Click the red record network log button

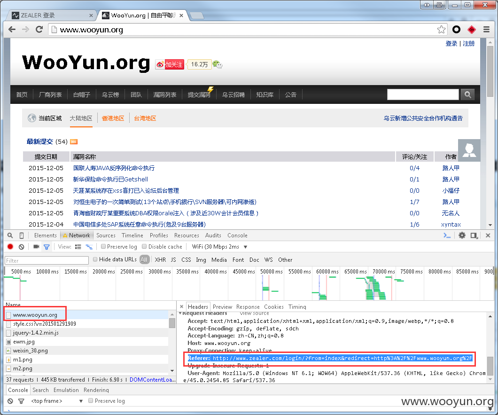click(10, 247)
